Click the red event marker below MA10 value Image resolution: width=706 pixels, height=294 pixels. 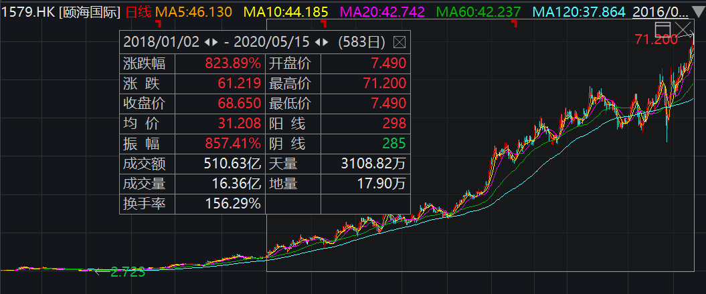(x=324, y=23)
